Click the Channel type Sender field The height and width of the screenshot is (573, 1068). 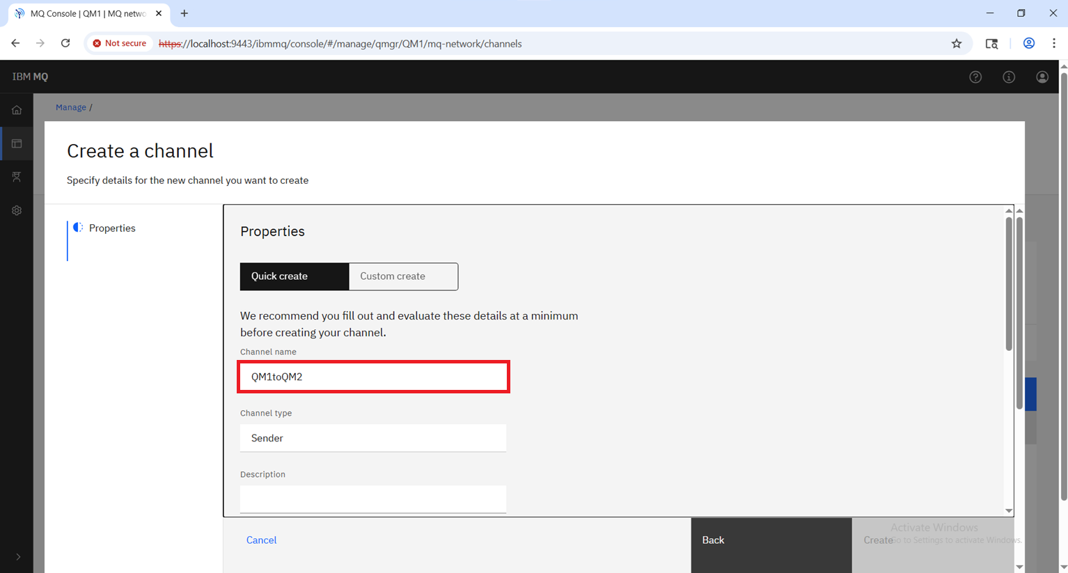pos(373,438)
